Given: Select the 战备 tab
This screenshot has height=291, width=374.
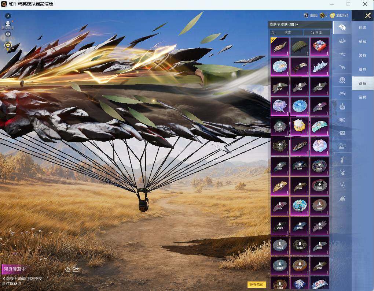Looking at the screenshot, I should 363,83.
